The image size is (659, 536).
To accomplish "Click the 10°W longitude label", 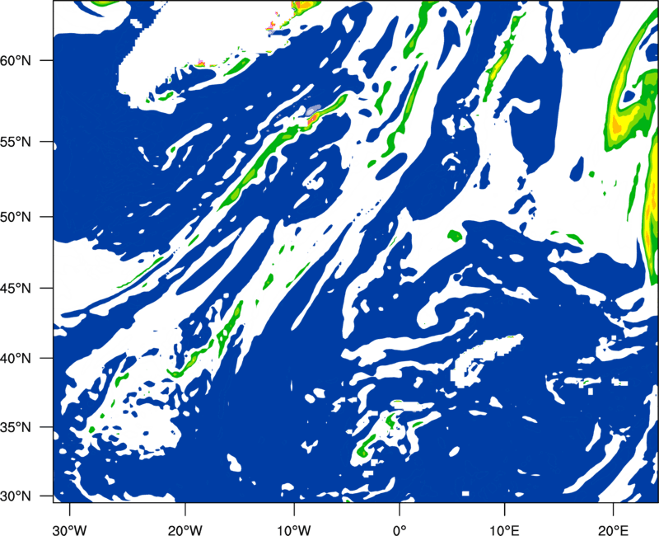I will (294, 529).
